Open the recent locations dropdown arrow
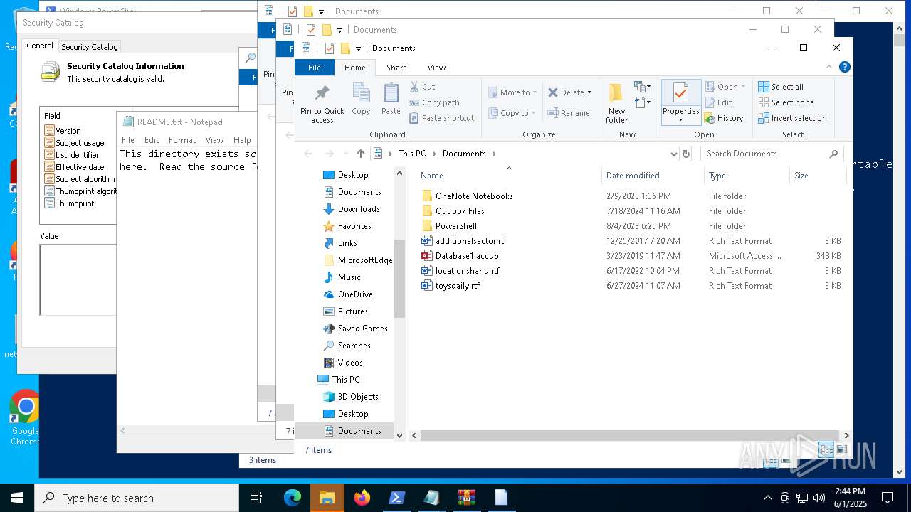 pos(345,154)
